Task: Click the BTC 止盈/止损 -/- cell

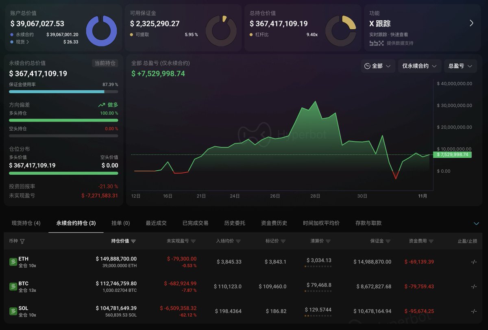Action: 474,287
